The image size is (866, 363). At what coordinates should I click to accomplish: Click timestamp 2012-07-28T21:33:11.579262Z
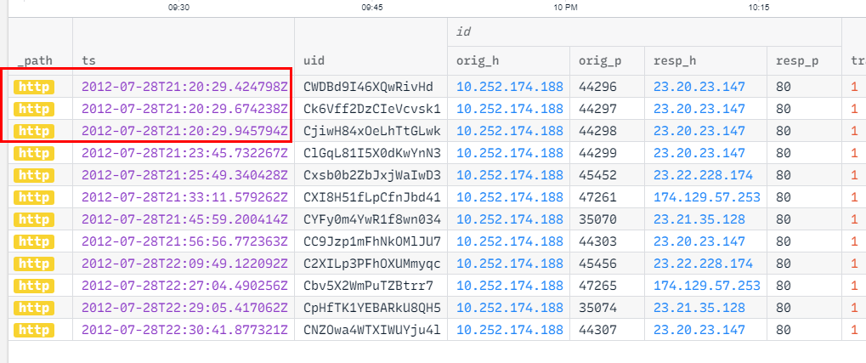(185, 197)
